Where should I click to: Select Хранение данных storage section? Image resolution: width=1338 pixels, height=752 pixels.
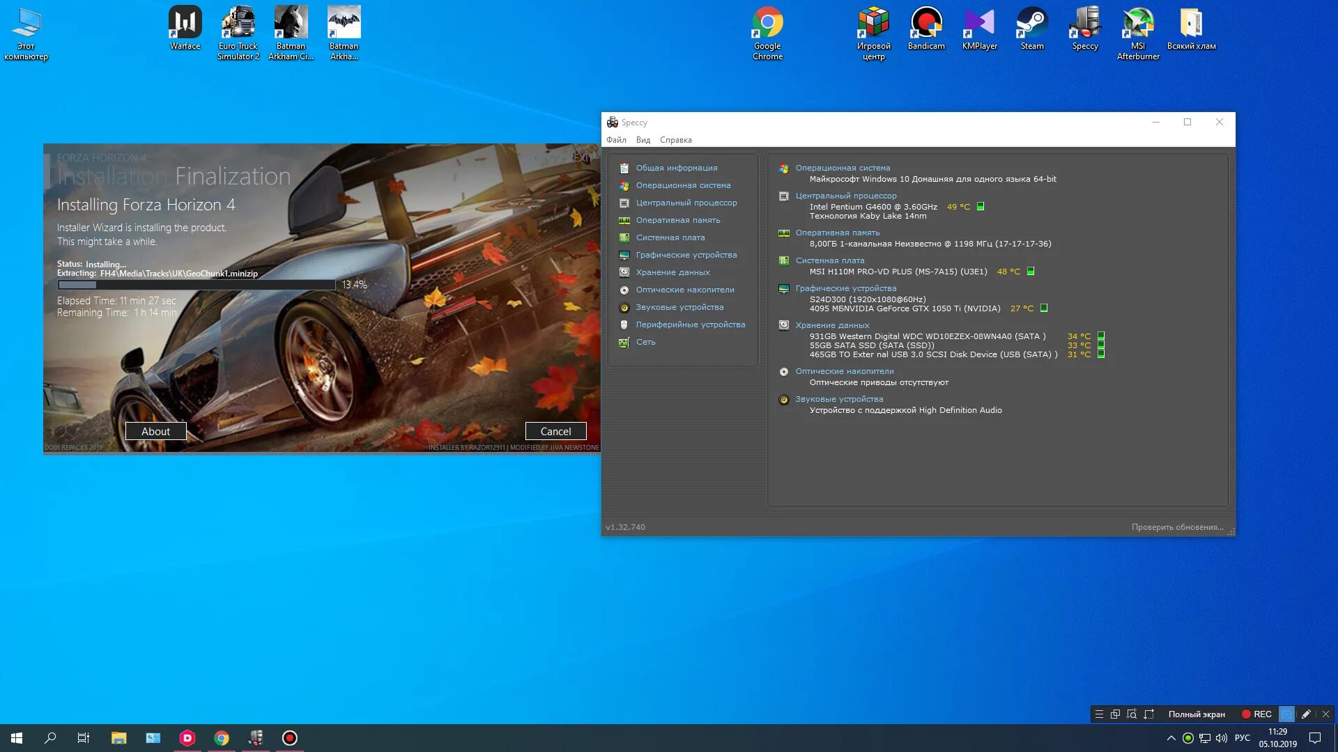672,271
